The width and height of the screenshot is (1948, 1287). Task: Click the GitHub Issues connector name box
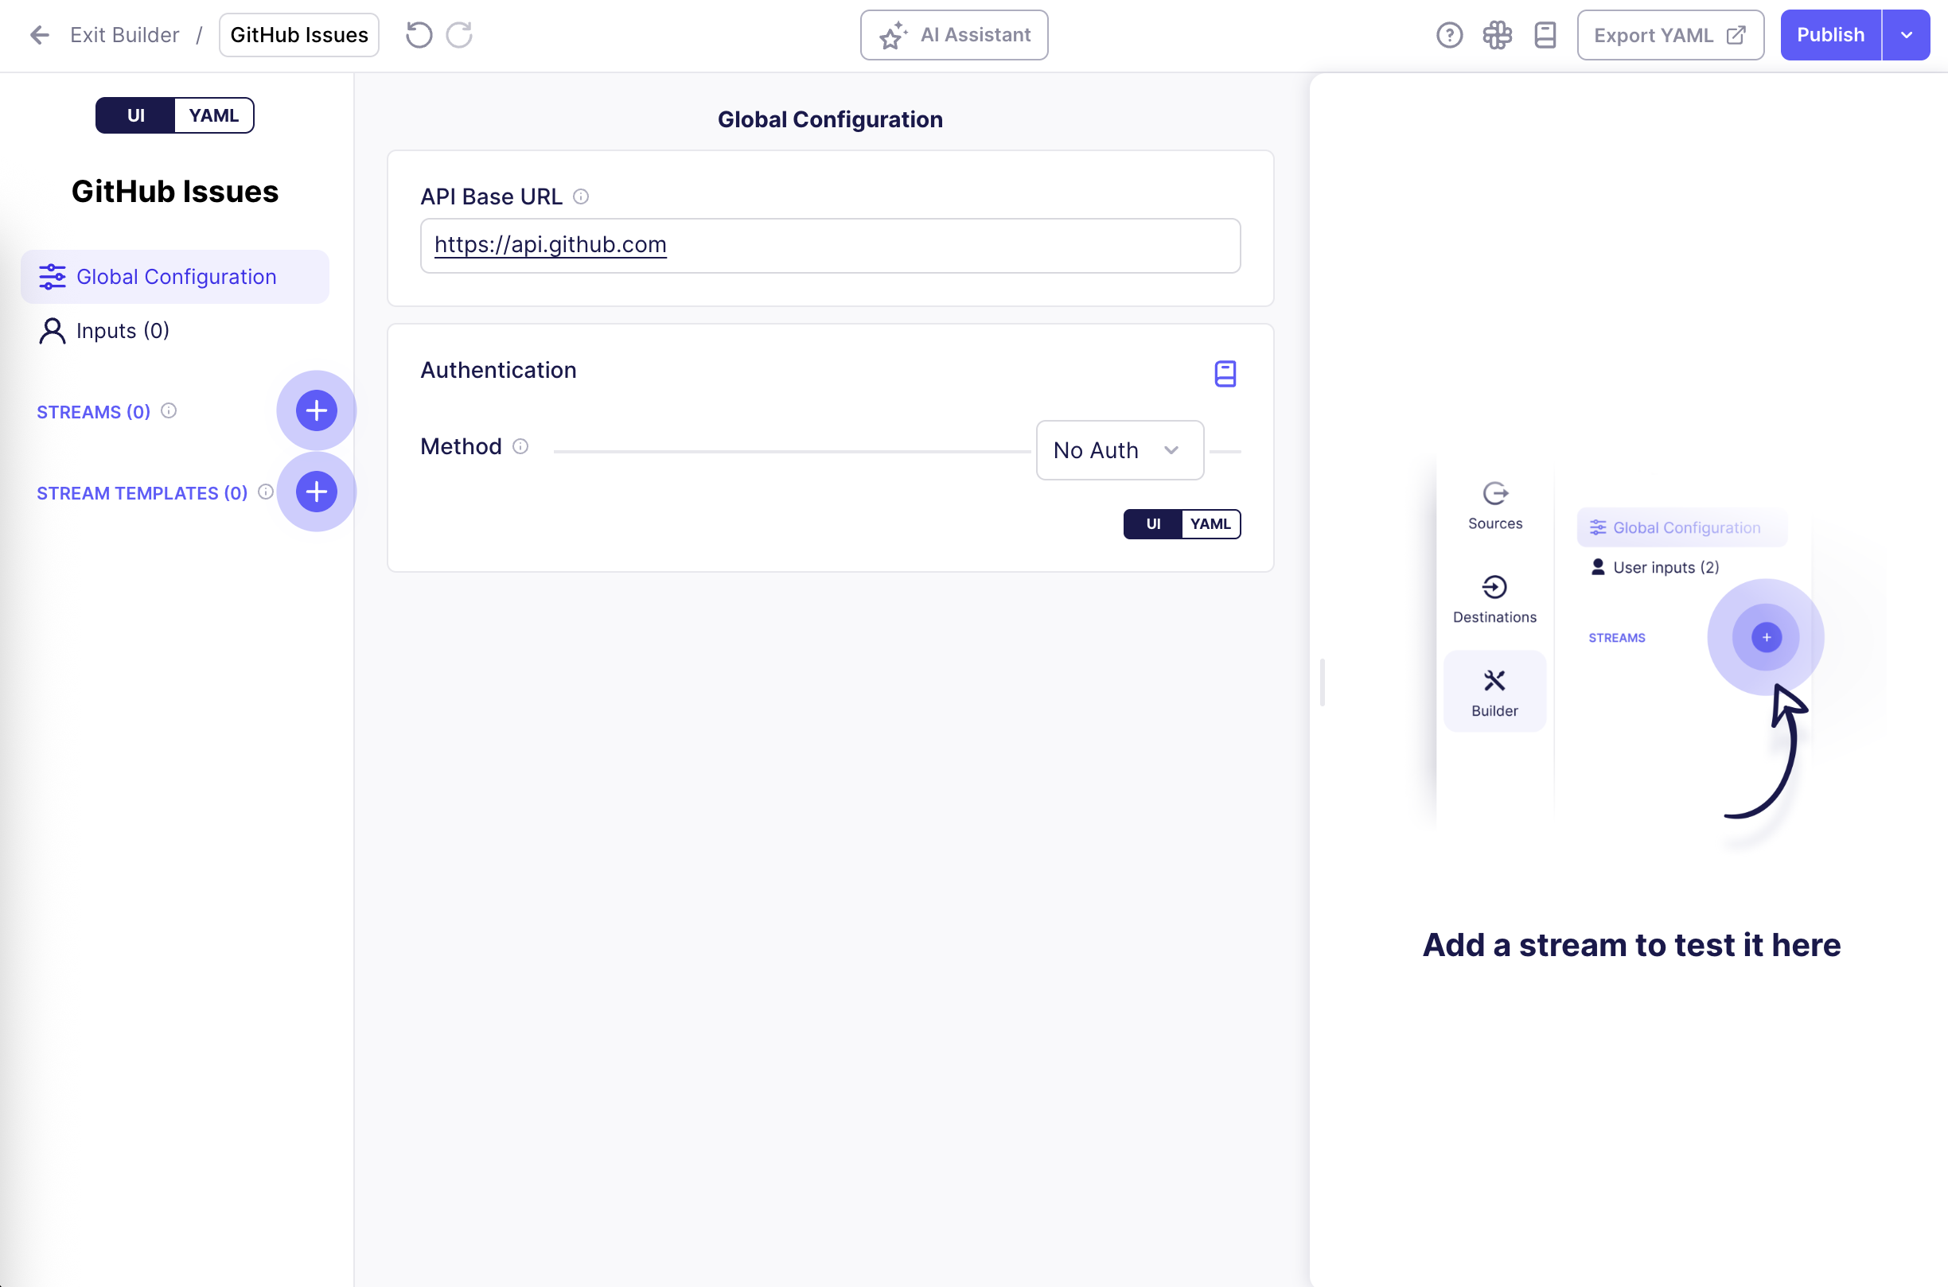point(299,35)
